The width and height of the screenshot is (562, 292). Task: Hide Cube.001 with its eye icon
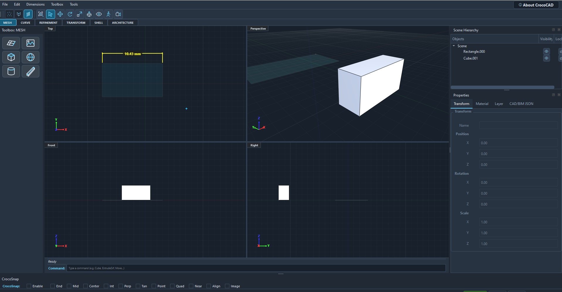pyautogui.click(x=546, y=58)
